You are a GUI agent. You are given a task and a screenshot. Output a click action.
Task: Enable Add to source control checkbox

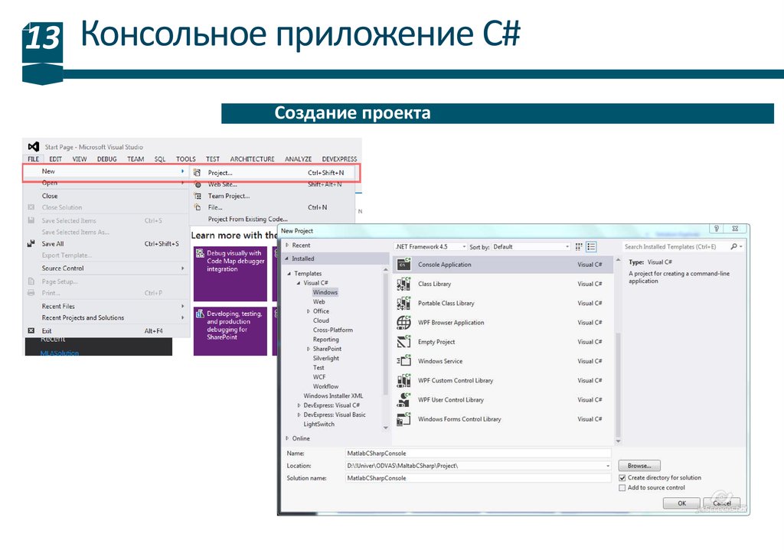coord(622,488)
